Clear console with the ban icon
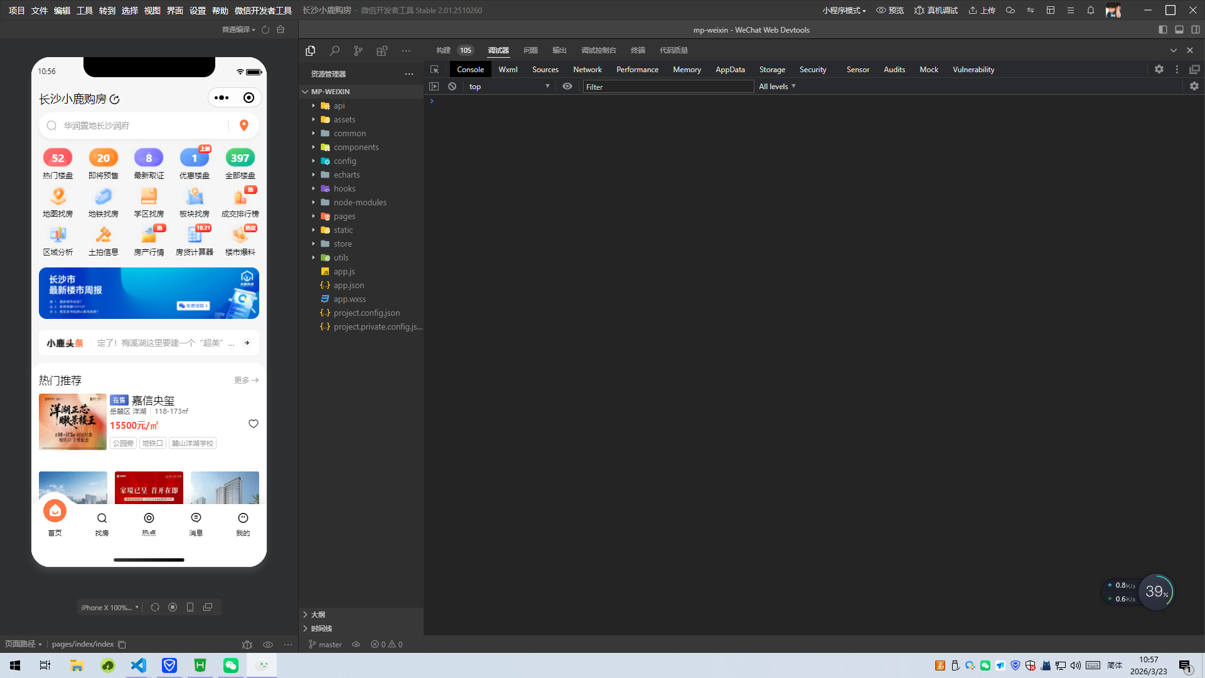The image size is (1205, 678). (x=452, y=87)
